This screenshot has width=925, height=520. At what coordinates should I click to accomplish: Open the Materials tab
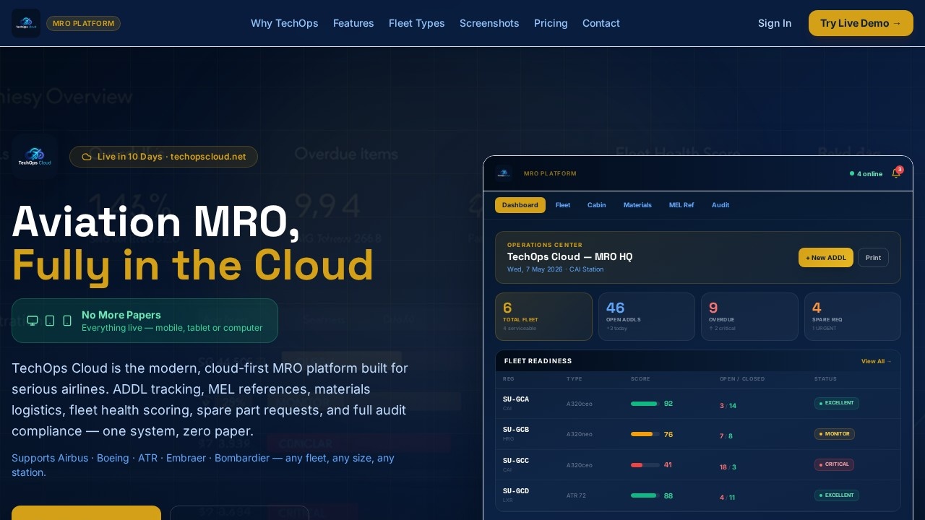(637, 205)
